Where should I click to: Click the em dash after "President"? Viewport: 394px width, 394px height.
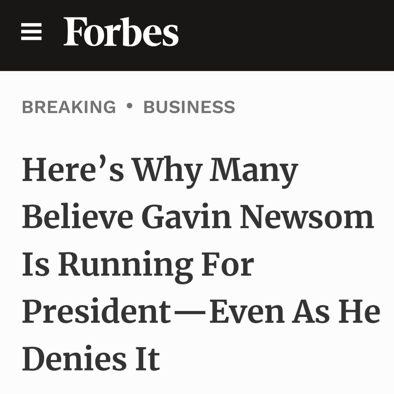[190, 313]
